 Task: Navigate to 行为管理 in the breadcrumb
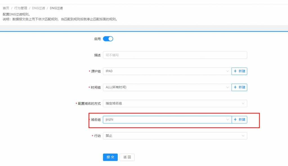tap(21, 8)
